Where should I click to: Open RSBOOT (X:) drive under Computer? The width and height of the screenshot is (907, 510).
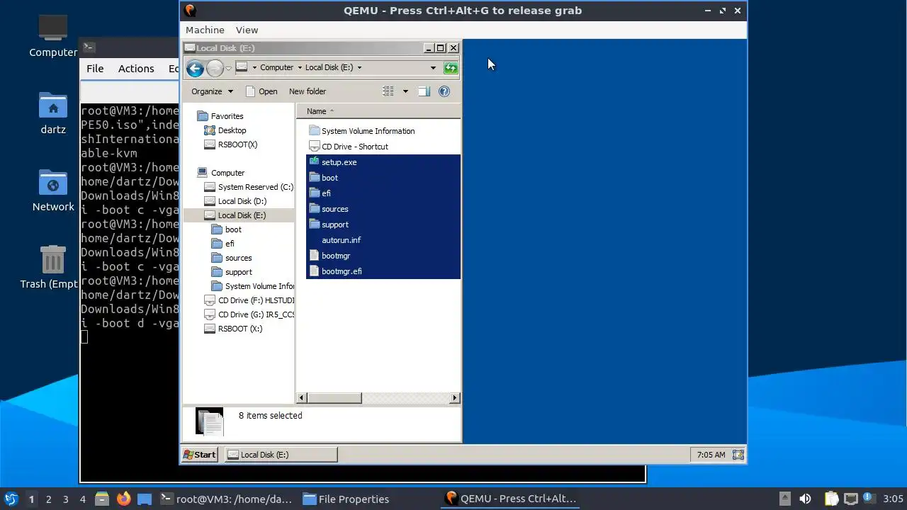(x=240, y=329)
